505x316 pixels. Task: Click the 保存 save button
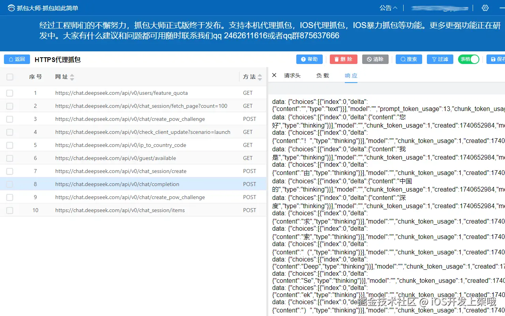(x=496, y=59)
